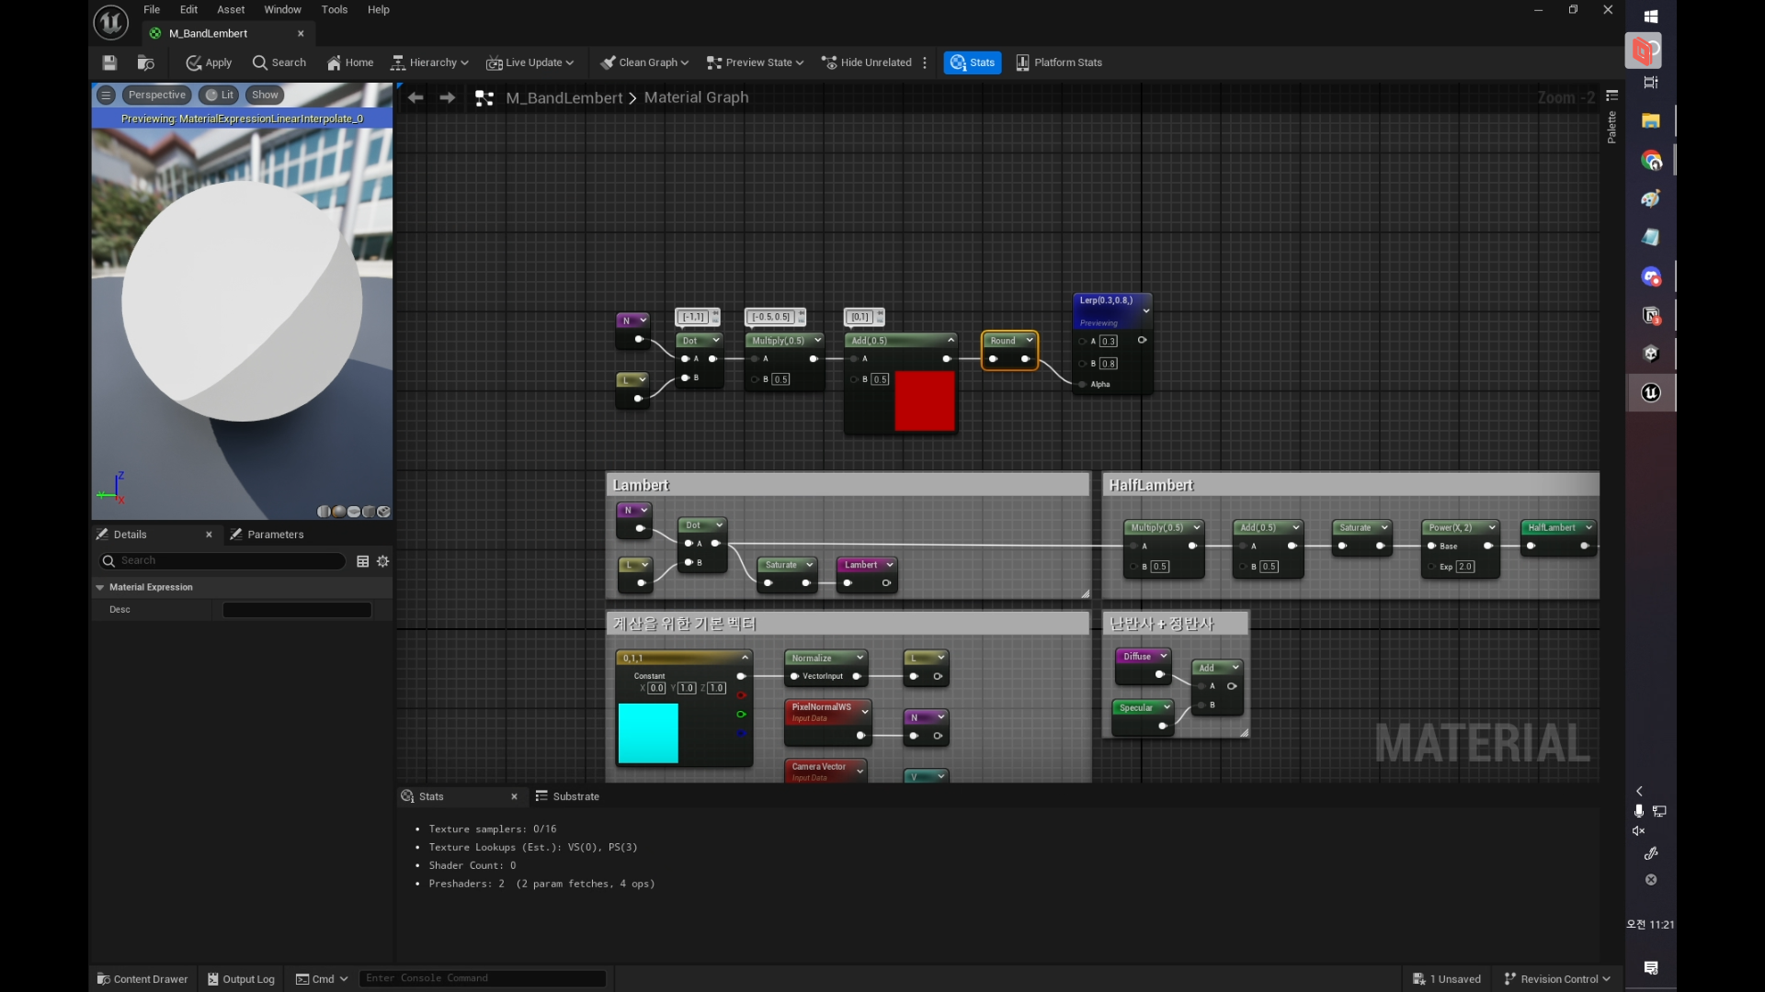Collapse the Material Expression section

tap(100, 587)
